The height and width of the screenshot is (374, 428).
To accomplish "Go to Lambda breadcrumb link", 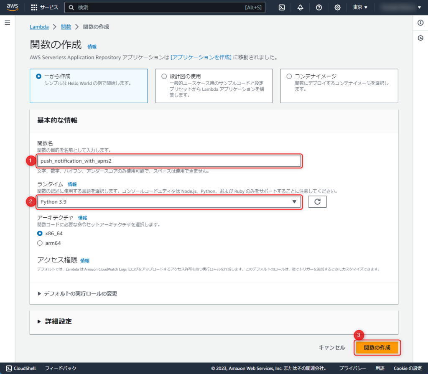I will 39,27.
